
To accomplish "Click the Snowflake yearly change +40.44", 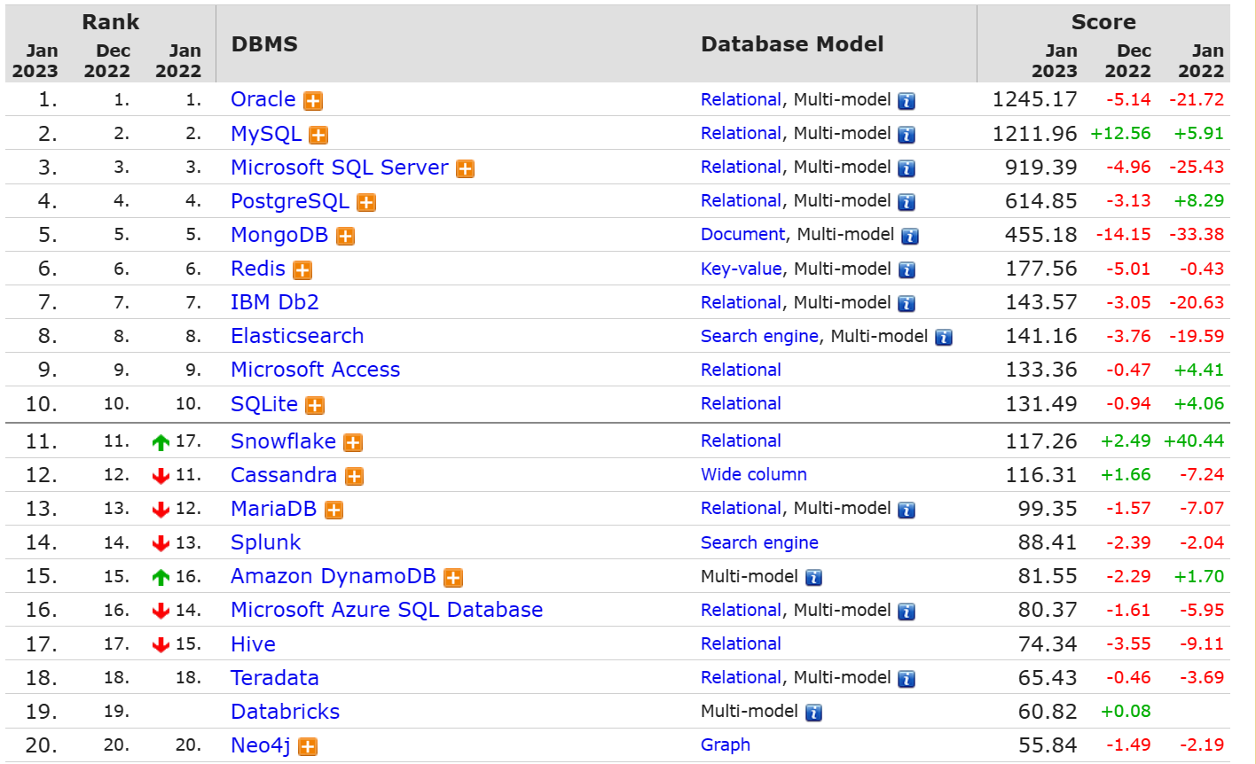I will (x=1194, y=440).
